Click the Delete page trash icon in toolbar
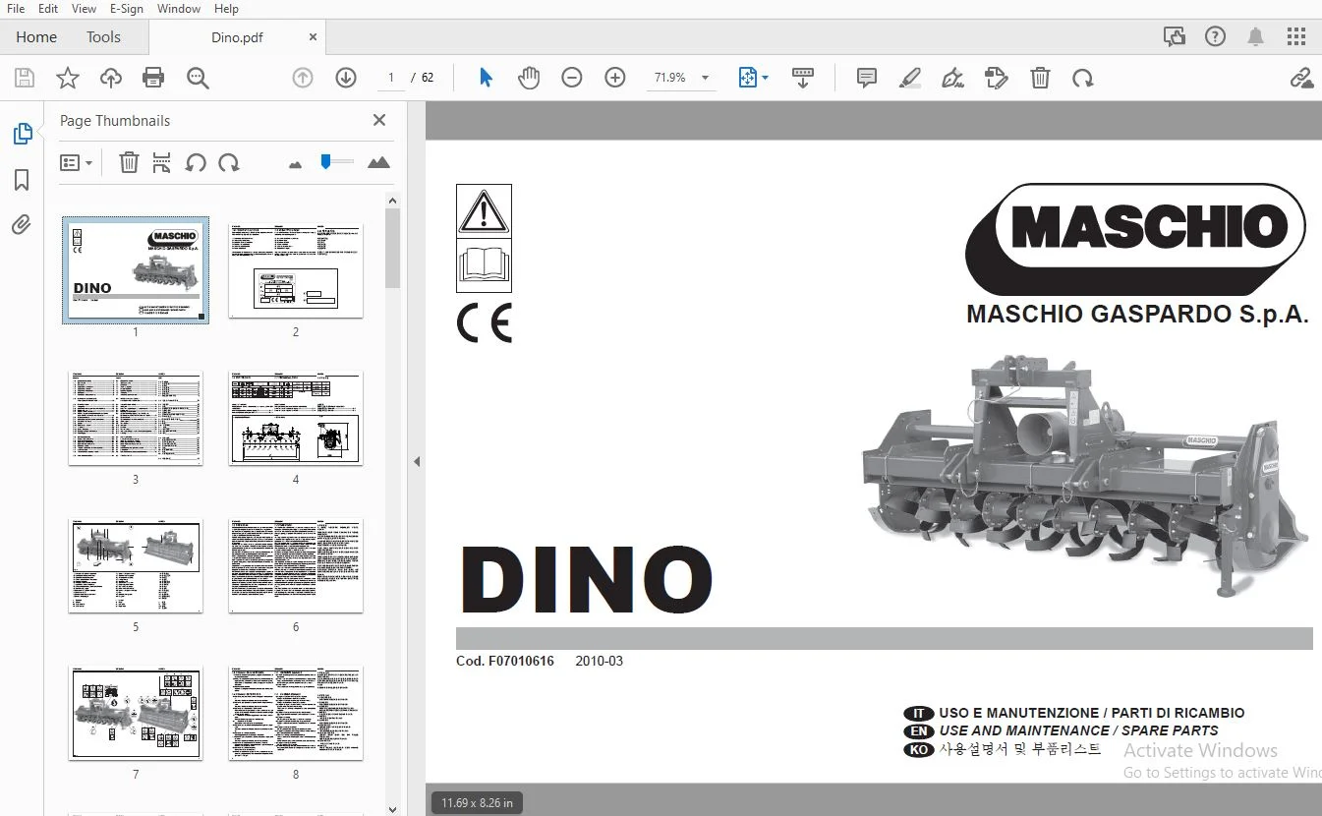The image size is (1322, 816). (x=1040, y=78)
